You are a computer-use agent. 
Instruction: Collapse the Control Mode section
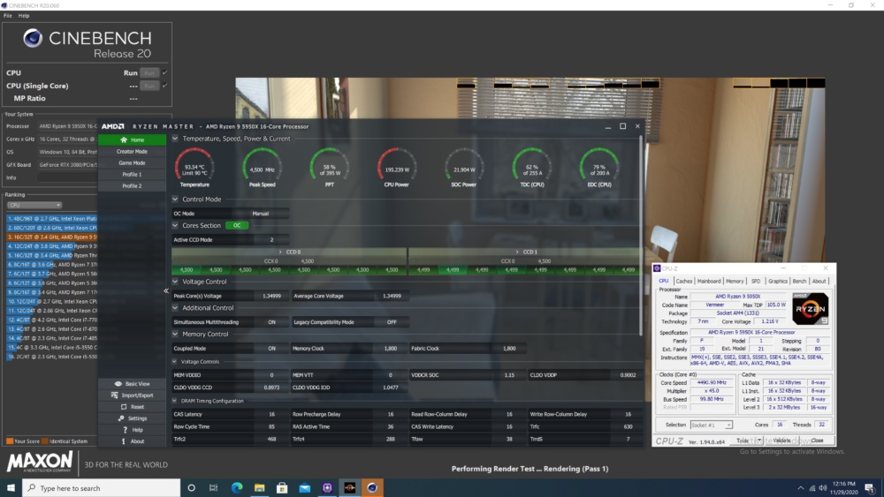tap(175, 200)
